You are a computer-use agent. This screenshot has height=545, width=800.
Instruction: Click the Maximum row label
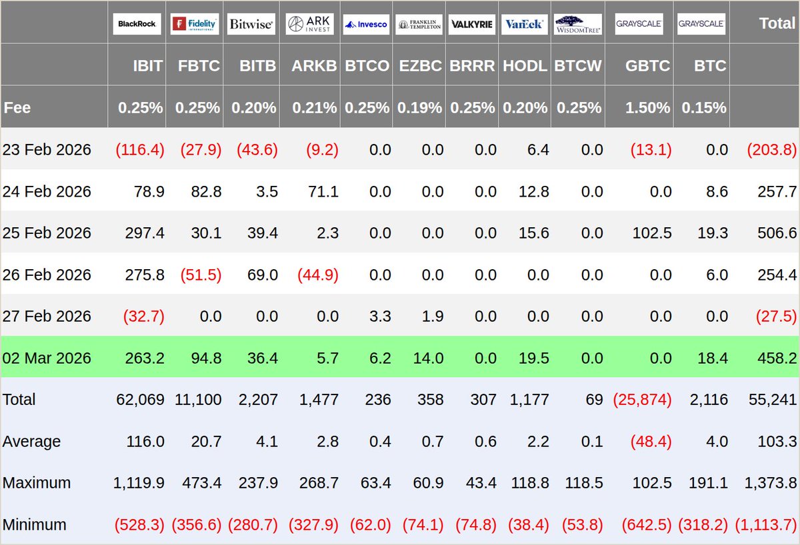36,483
